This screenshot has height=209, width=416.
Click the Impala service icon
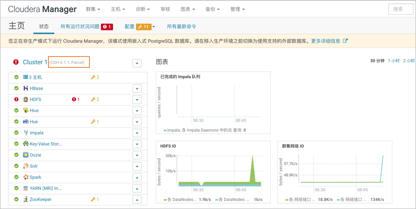coord(26,133)
